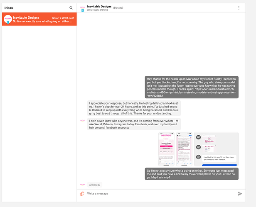Open the three-dot conversation options menu

point(239,8)
